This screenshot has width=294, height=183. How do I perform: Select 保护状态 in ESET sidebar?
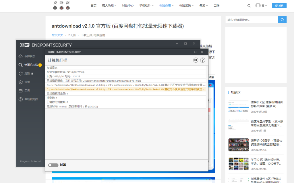[30, 56]
